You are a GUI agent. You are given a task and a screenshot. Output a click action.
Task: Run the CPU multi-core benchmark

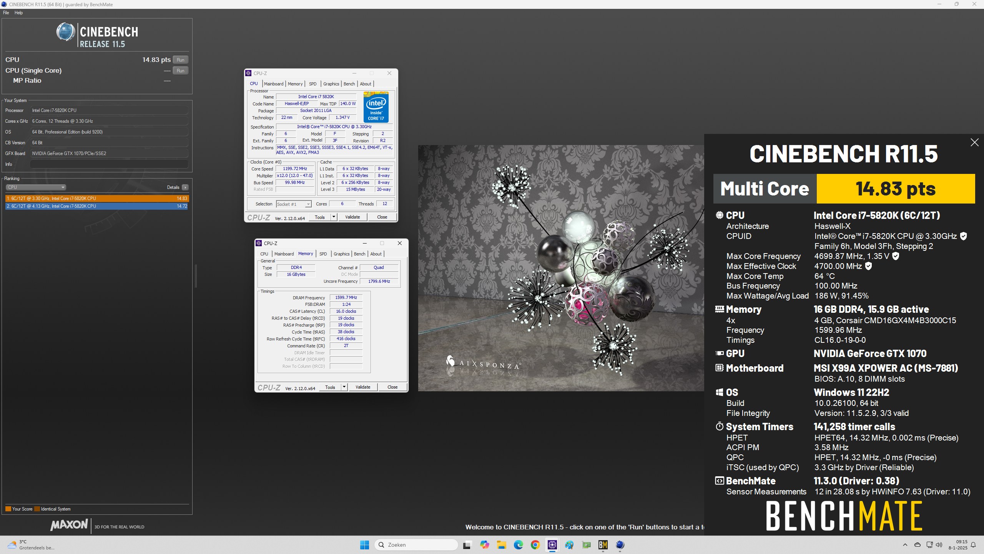click(181, 60)
